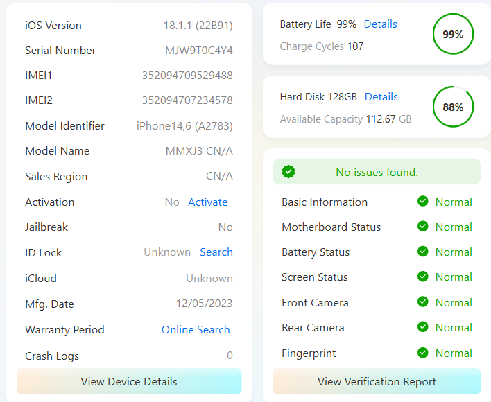Click the Screen Status green check icon
Viewport: 491px width, 402px height.
pyautogui.click(x=422, y=277)
